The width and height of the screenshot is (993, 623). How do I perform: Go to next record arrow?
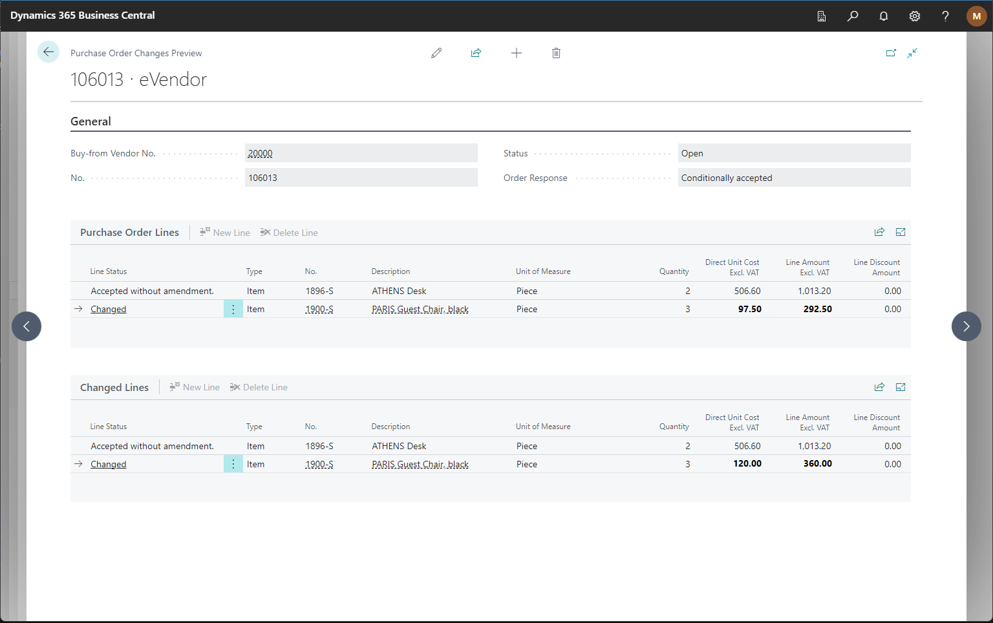tap(966, 326)
